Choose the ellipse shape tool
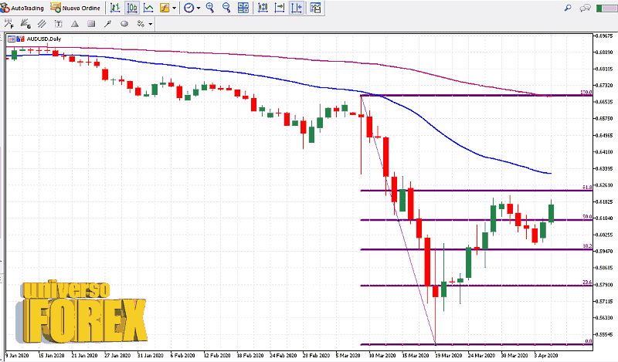 pos(124,24)
